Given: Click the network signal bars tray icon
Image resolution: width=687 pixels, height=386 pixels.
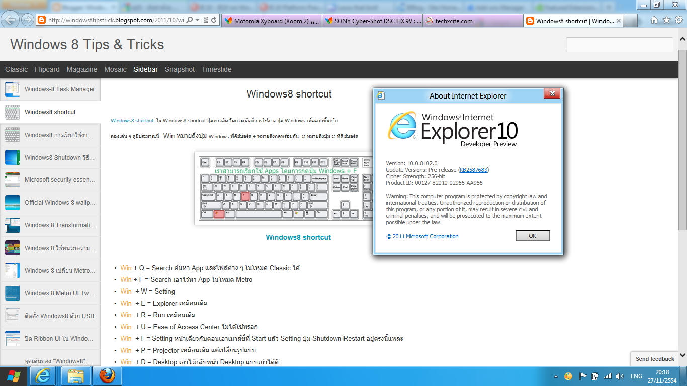Looking at the screenshot, I should 608,376.
